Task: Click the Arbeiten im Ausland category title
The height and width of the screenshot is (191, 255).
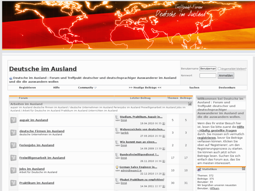Action: (26, 104)
